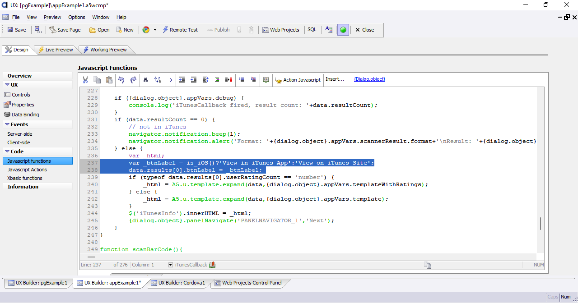The height and width of the screenshot is (303, 578).
Task: Open Data Binding in the left sidebar
Action: pos(25,115)
